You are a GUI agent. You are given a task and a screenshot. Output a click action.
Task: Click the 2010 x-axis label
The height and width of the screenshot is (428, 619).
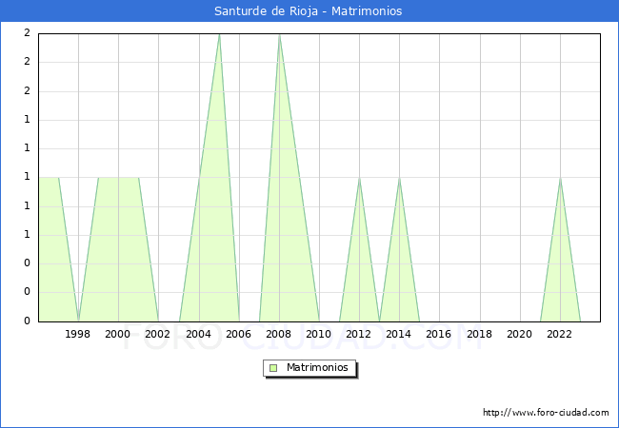point(319,334)
